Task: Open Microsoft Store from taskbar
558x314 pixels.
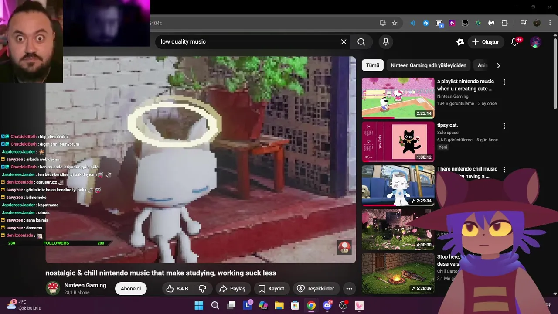Action: coord(295,305)
